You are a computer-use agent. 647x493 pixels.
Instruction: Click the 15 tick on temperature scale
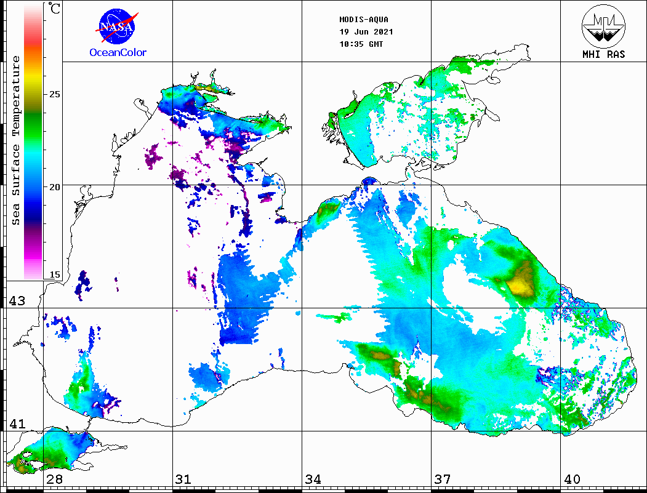(x=55, y=275)
